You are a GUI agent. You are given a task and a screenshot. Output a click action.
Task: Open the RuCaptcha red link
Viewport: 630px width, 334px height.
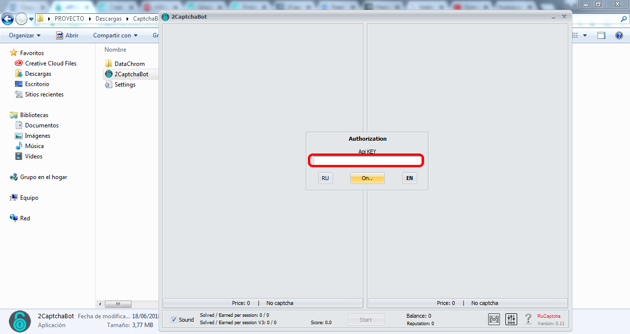549,316
